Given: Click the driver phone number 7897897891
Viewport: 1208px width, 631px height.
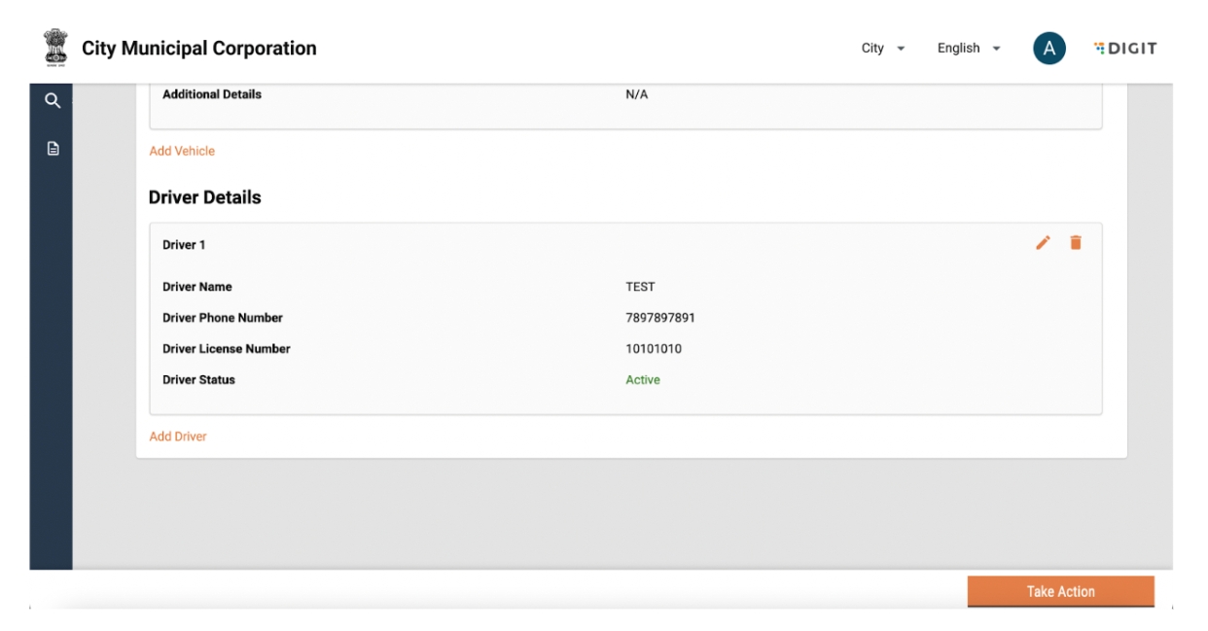Looking at the screenshot, I should [660, 318].
